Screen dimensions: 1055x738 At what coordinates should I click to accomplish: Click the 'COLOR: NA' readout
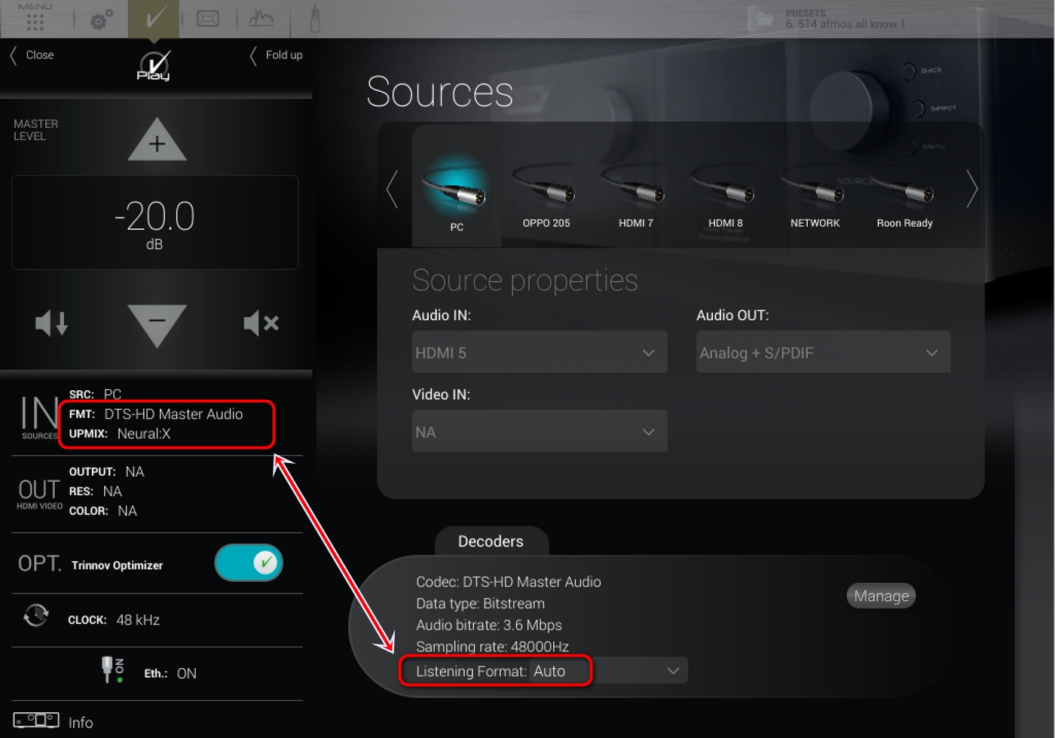coord(103,511)
